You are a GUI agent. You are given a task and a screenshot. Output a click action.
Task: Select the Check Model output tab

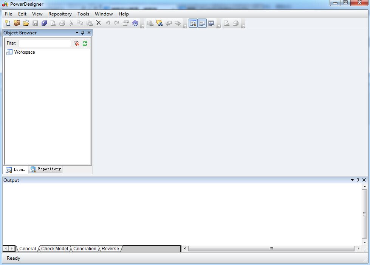(x=54, y=249)
